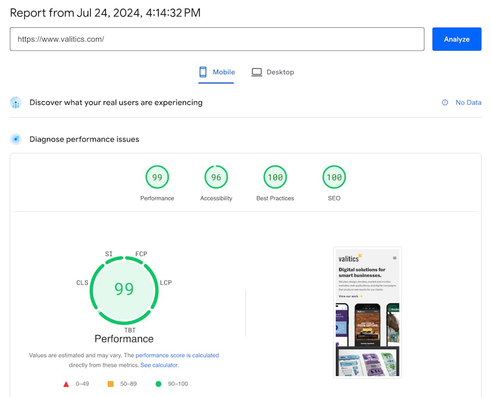The image size is (491, 397).
Task: Select the Best Practices score 100 gauge
Action: (x=275, y=177)
